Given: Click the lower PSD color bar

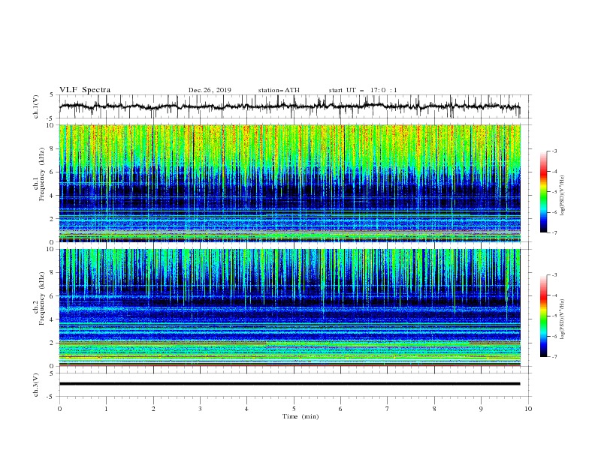Looking at the screenshot, I should point(543,316).
